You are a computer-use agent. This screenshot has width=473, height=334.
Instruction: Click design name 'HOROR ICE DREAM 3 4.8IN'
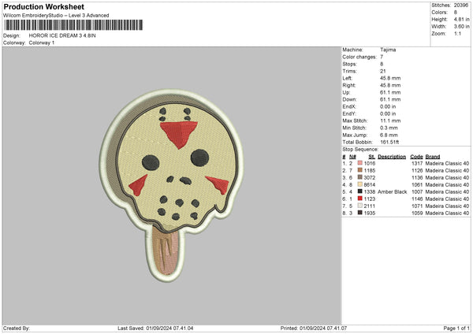62,35
